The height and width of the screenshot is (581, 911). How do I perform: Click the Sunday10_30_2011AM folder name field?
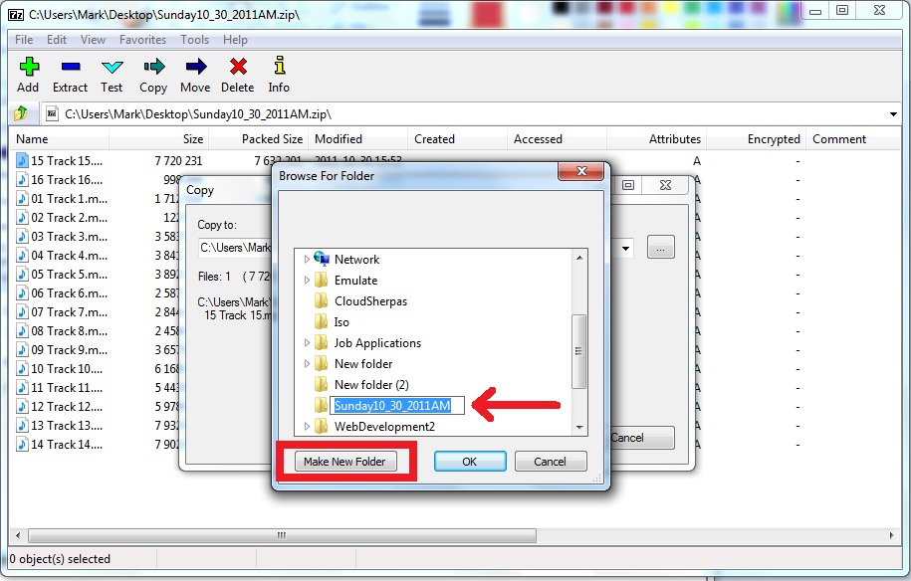pos(392,406)
